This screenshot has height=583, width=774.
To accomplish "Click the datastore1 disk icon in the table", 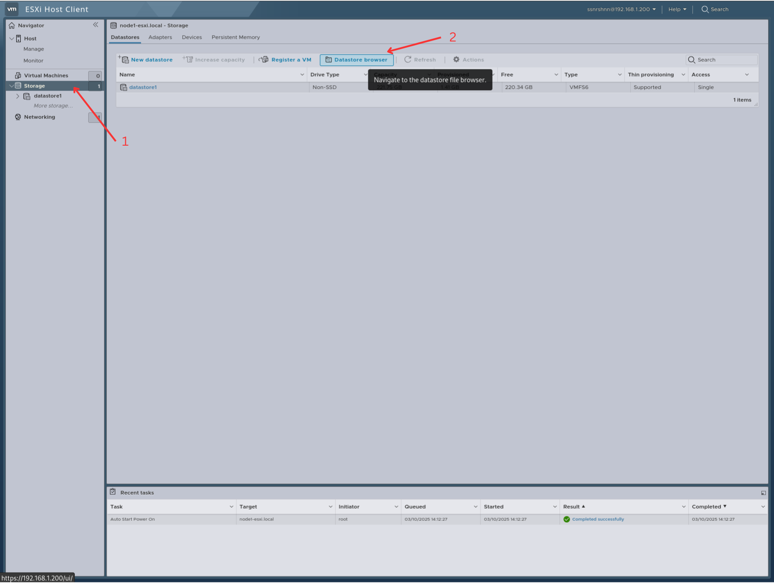I will click(x=124, y=87).
